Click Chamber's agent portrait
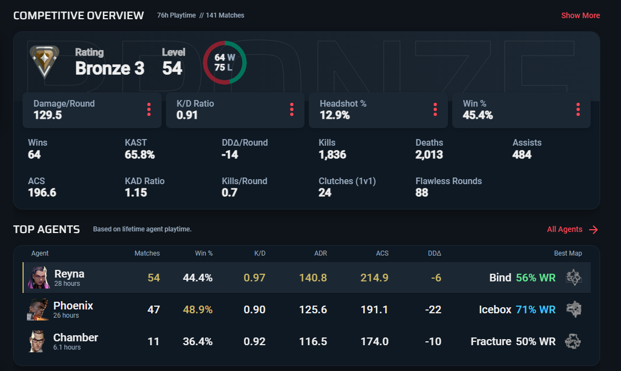The width and height of the screenshot is (621, 371). tap(37, 341)
